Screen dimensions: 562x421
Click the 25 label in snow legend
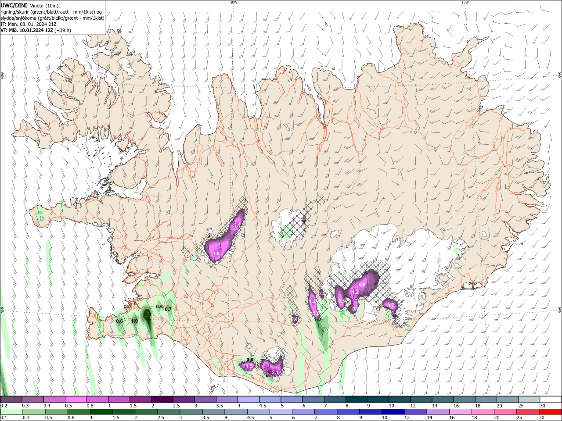[521, 406]
